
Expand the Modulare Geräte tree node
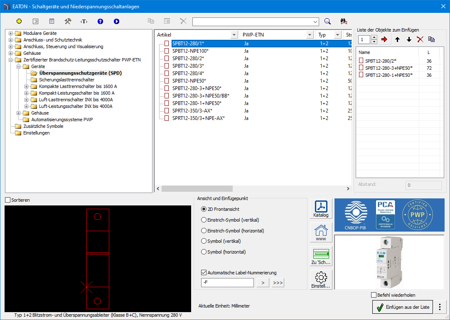10,33
